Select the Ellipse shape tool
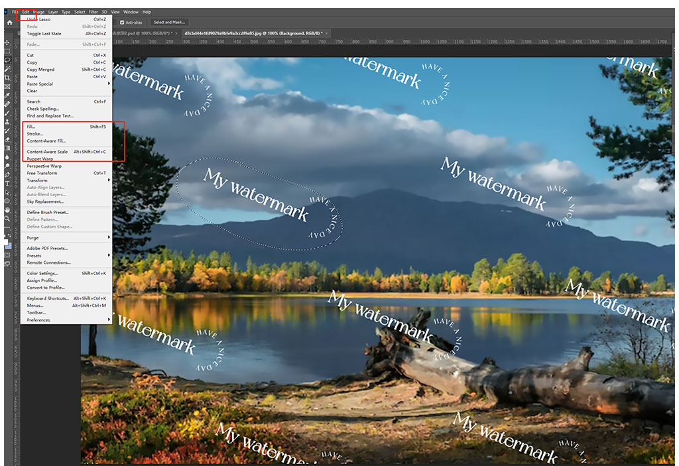This screenshot has height=466, width=679. click(7, 201)
